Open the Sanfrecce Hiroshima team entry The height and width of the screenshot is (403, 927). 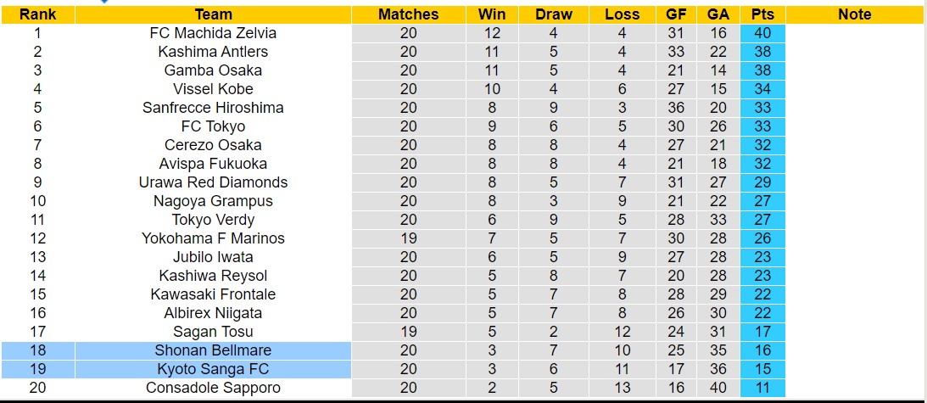pos(213,108)
